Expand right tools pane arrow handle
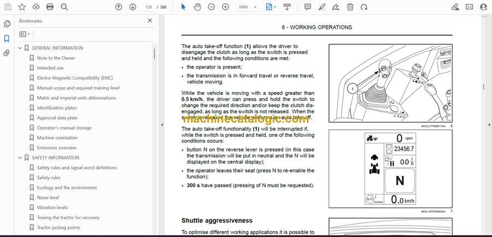This screenshot has height=237, width=492. (x=489, y=125)
